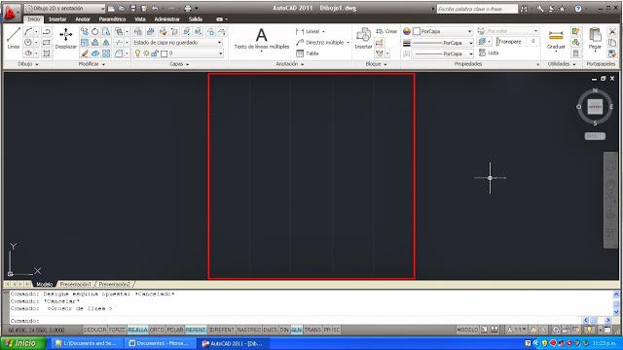The image size is (623, 350).
Task: Click the Crear block button
Action: coord(386,31)
